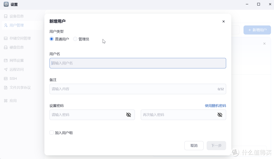Click the 文件共享协议 document icon

click(6, 88)
